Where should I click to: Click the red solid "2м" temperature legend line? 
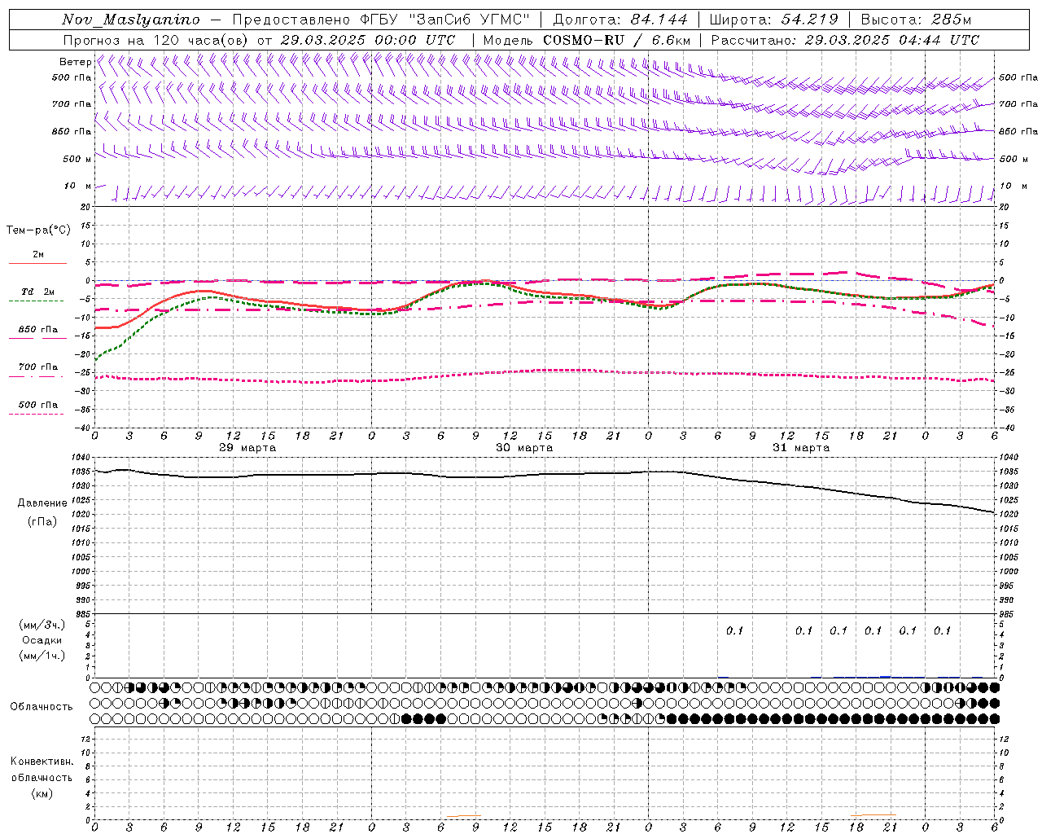click(x=37, y=263)
